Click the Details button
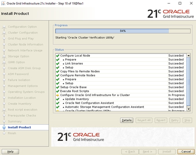196x155 pixels. coord(126,120)
